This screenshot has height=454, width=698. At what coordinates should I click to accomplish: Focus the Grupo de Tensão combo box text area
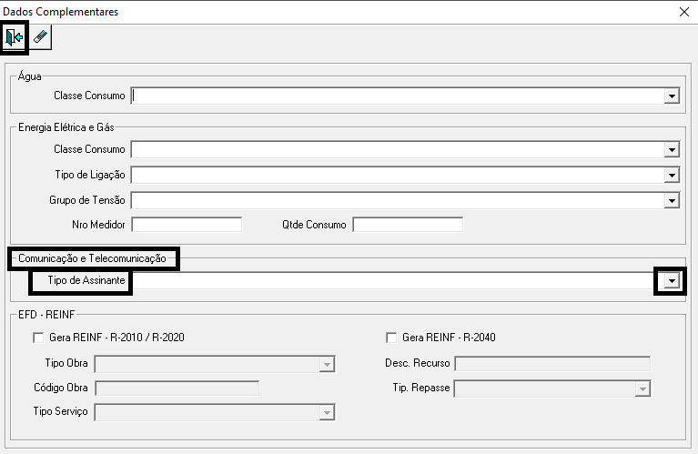398,201
